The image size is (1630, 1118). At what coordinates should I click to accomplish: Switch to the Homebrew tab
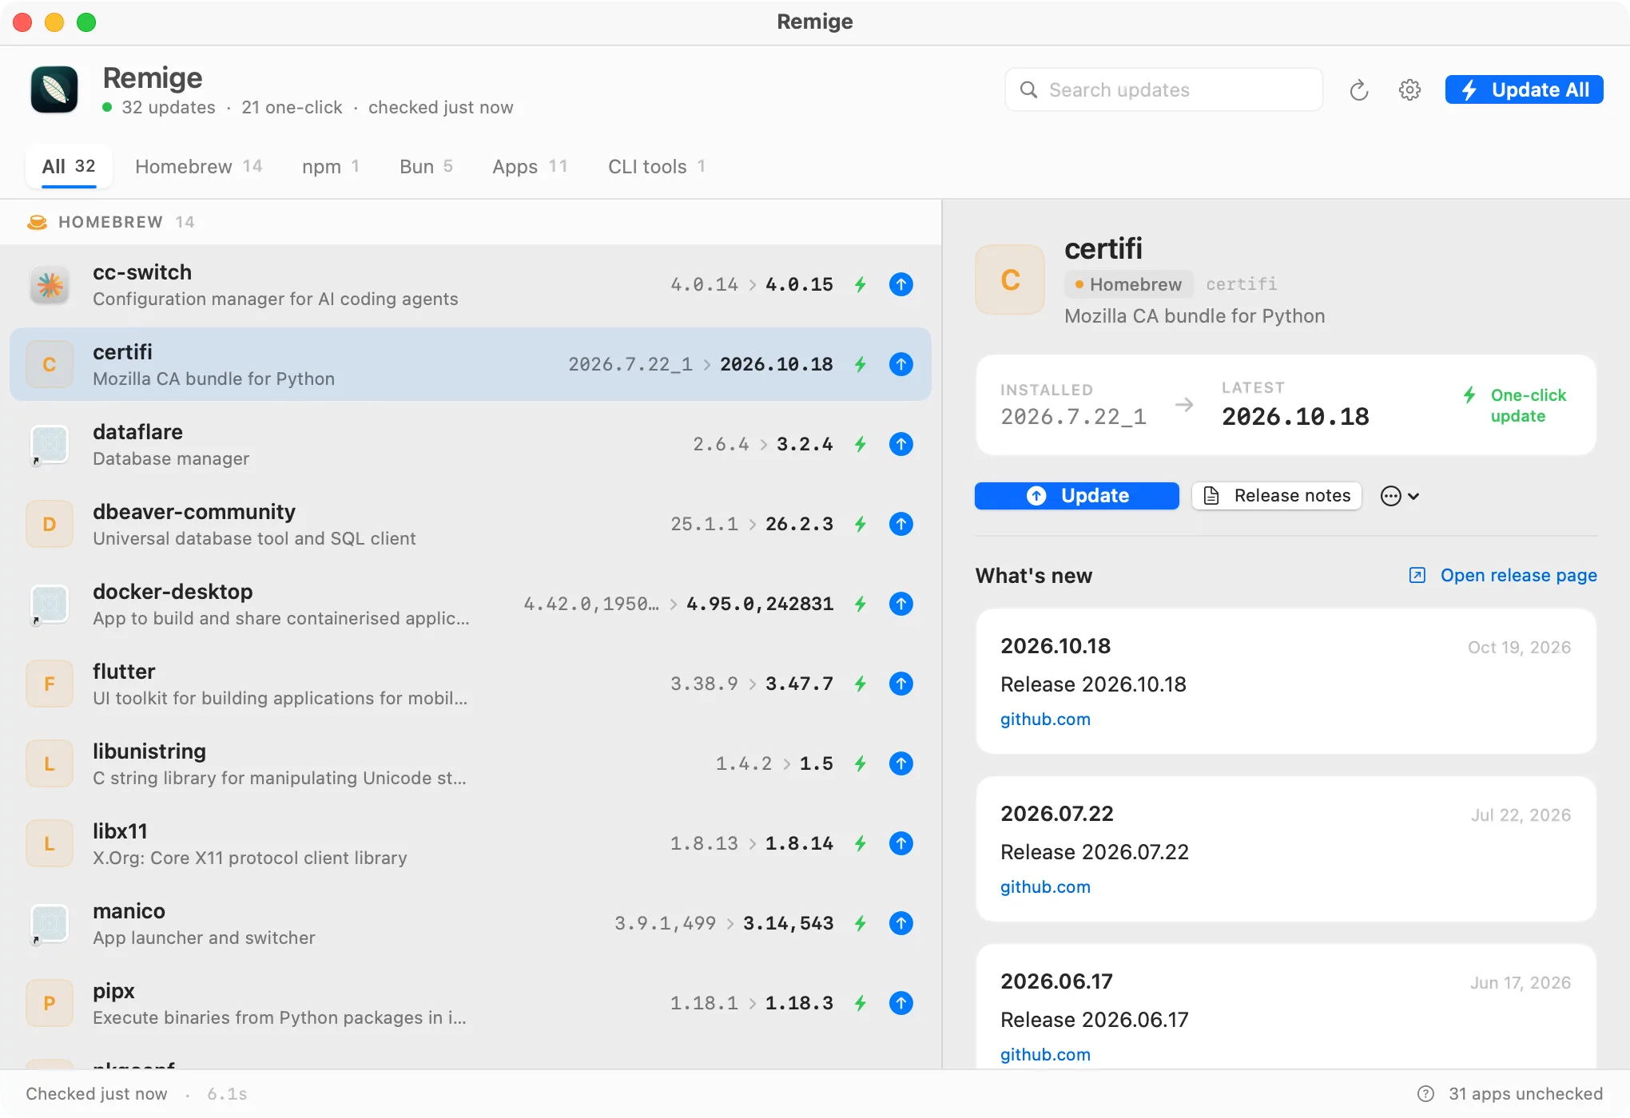pos(199,166)
